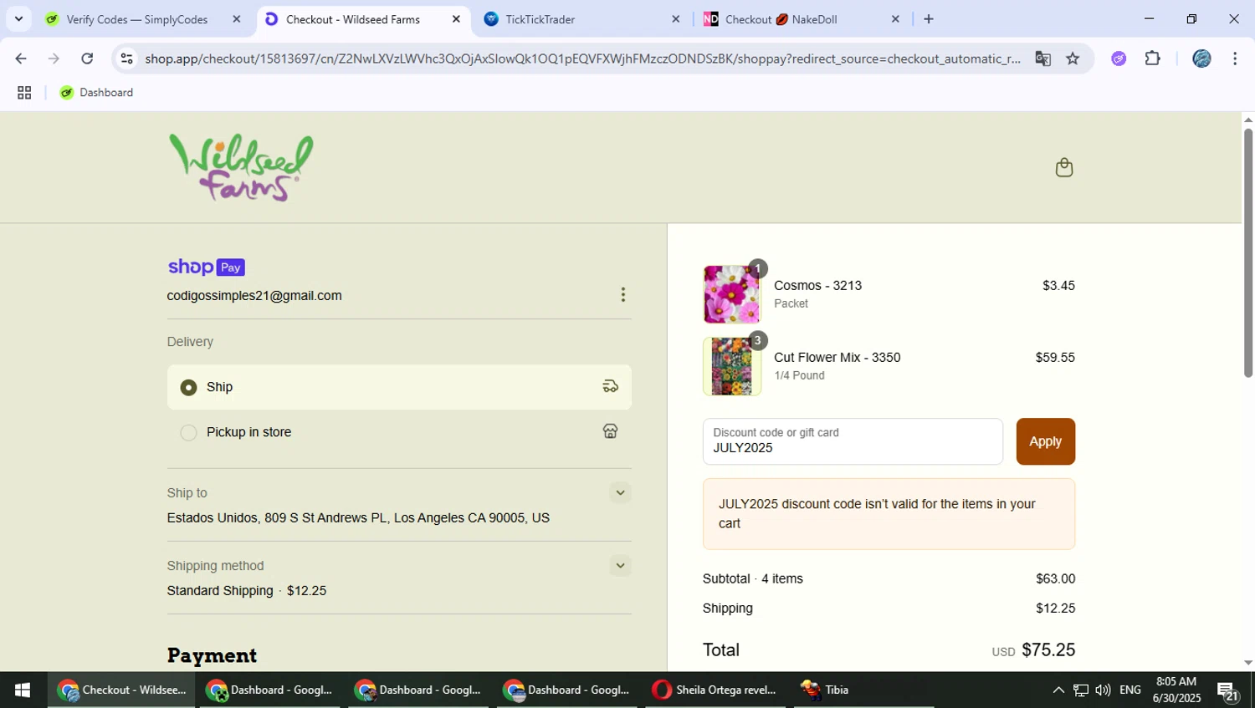The image size is (1255, 708).
Task: Open the network icon in system tray
Action: click(1081, 690)
